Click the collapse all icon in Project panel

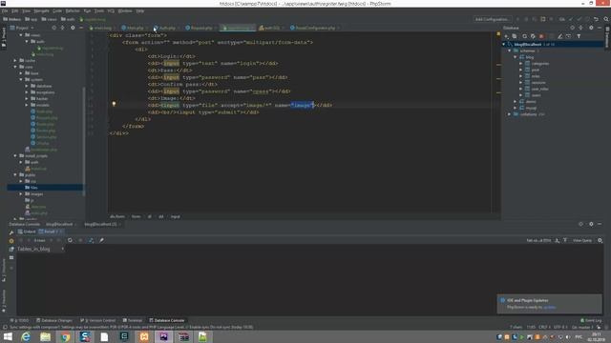[63, 28]
